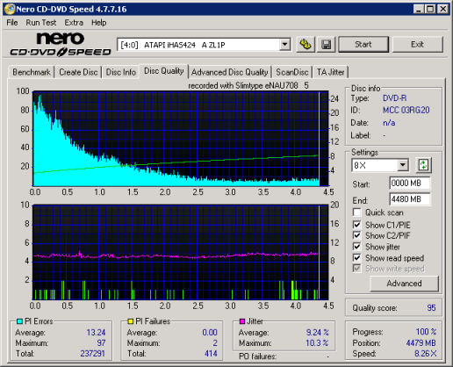This screenshot has height=367, width=453.
Task: Click the End position field showing 4480 MB
Action: tap(410, 199)
